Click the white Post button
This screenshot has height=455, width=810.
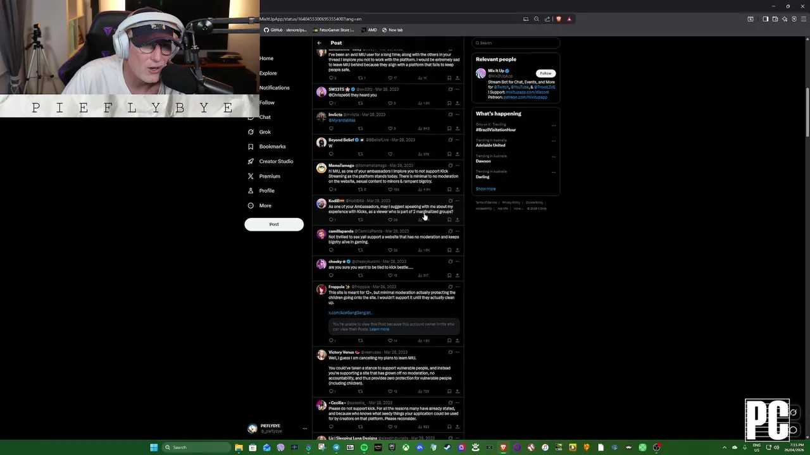click(274, 224)
